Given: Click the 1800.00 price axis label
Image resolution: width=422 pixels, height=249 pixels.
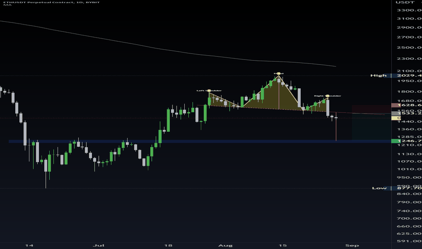Looking at the screenshot, I should (409, 91).
